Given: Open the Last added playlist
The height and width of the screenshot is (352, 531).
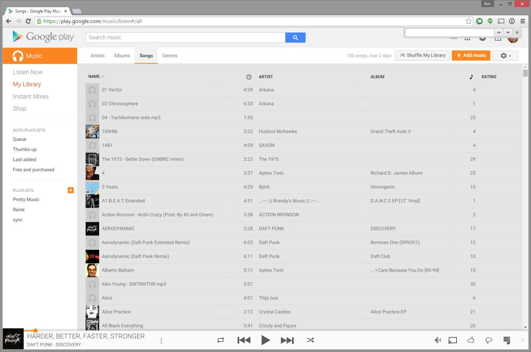Looking at the screenshot, I should 24,159.
